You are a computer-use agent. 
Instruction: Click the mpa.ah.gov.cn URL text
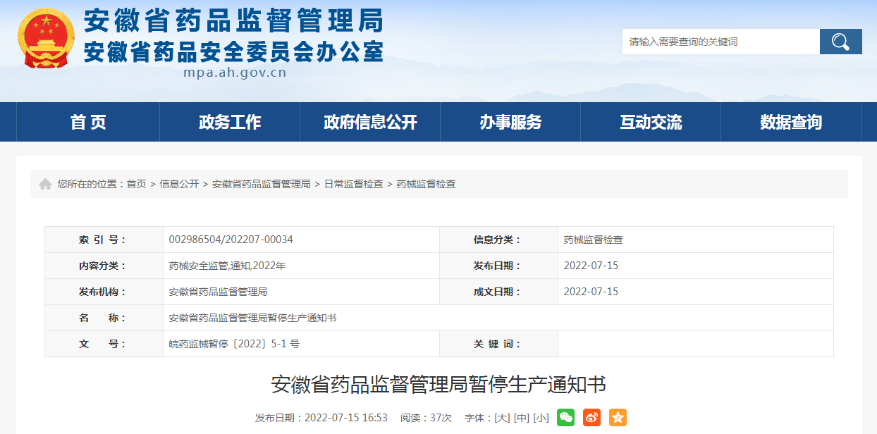coord(235,73)
